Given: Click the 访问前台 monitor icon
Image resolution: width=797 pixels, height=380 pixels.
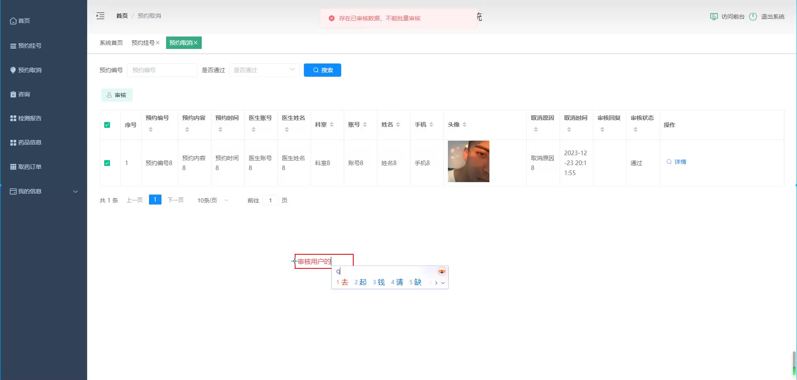Looking at the screenshot, I should (714, 17).
